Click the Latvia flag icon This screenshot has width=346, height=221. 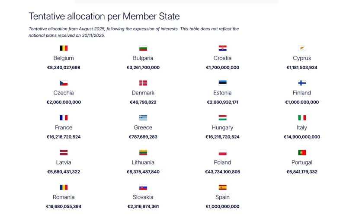[64, 152]
